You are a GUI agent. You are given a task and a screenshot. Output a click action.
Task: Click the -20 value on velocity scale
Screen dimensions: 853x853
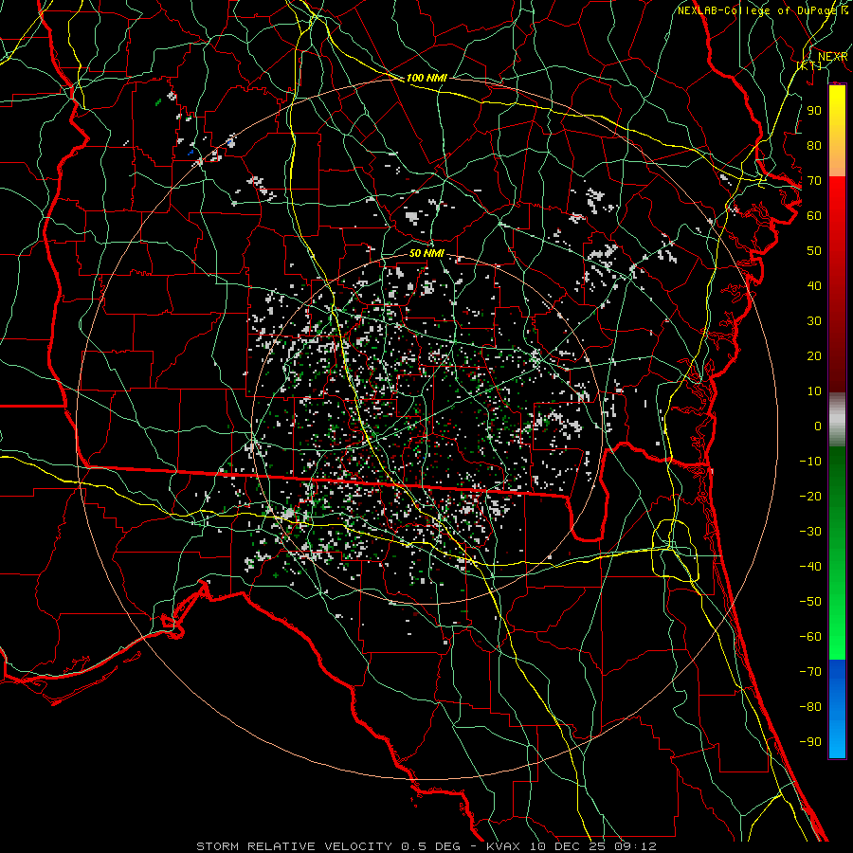tap(810, 496)
